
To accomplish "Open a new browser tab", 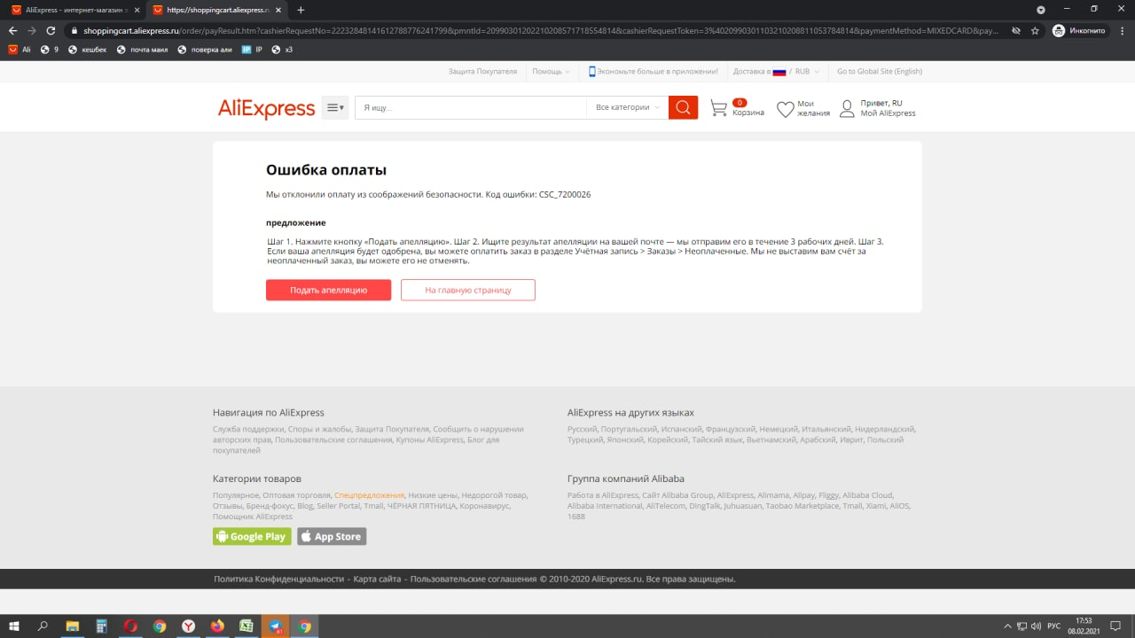I will click(301, 10).
